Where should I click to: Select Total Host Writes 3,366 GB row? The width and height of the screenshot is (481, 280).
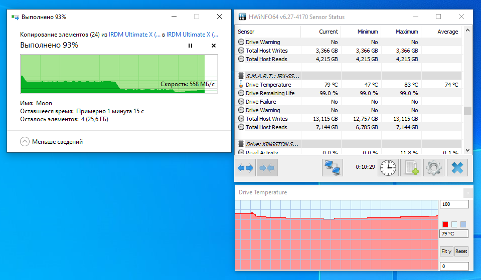click(349, 51)
